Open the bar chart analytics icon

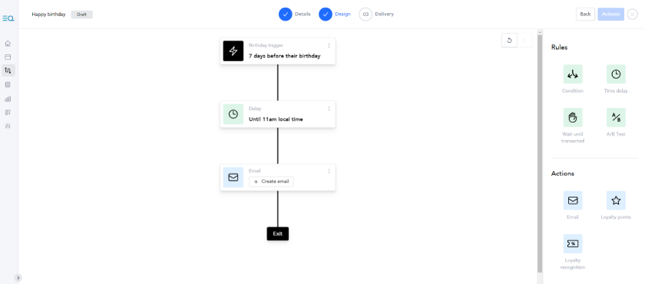(x=8, y=99)
